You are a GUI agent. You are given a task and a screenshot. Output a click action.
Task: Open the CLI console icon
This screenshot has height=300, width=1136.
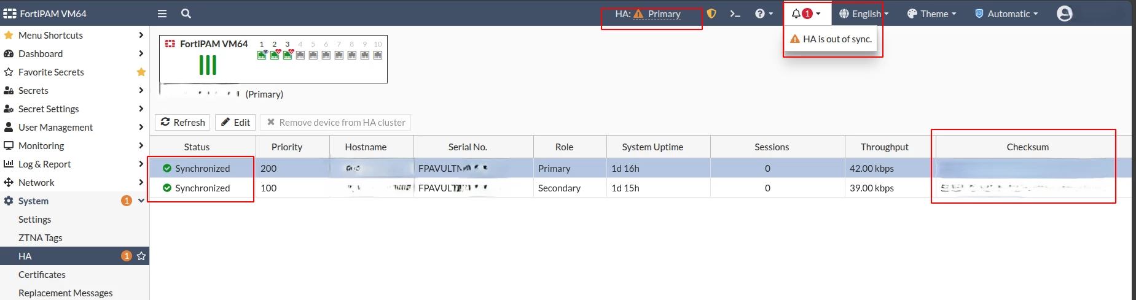[735, 13]
